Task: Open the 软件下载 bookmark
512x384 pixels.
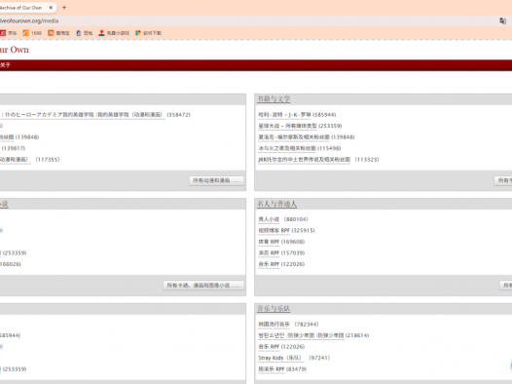Action: click(149, 33)
